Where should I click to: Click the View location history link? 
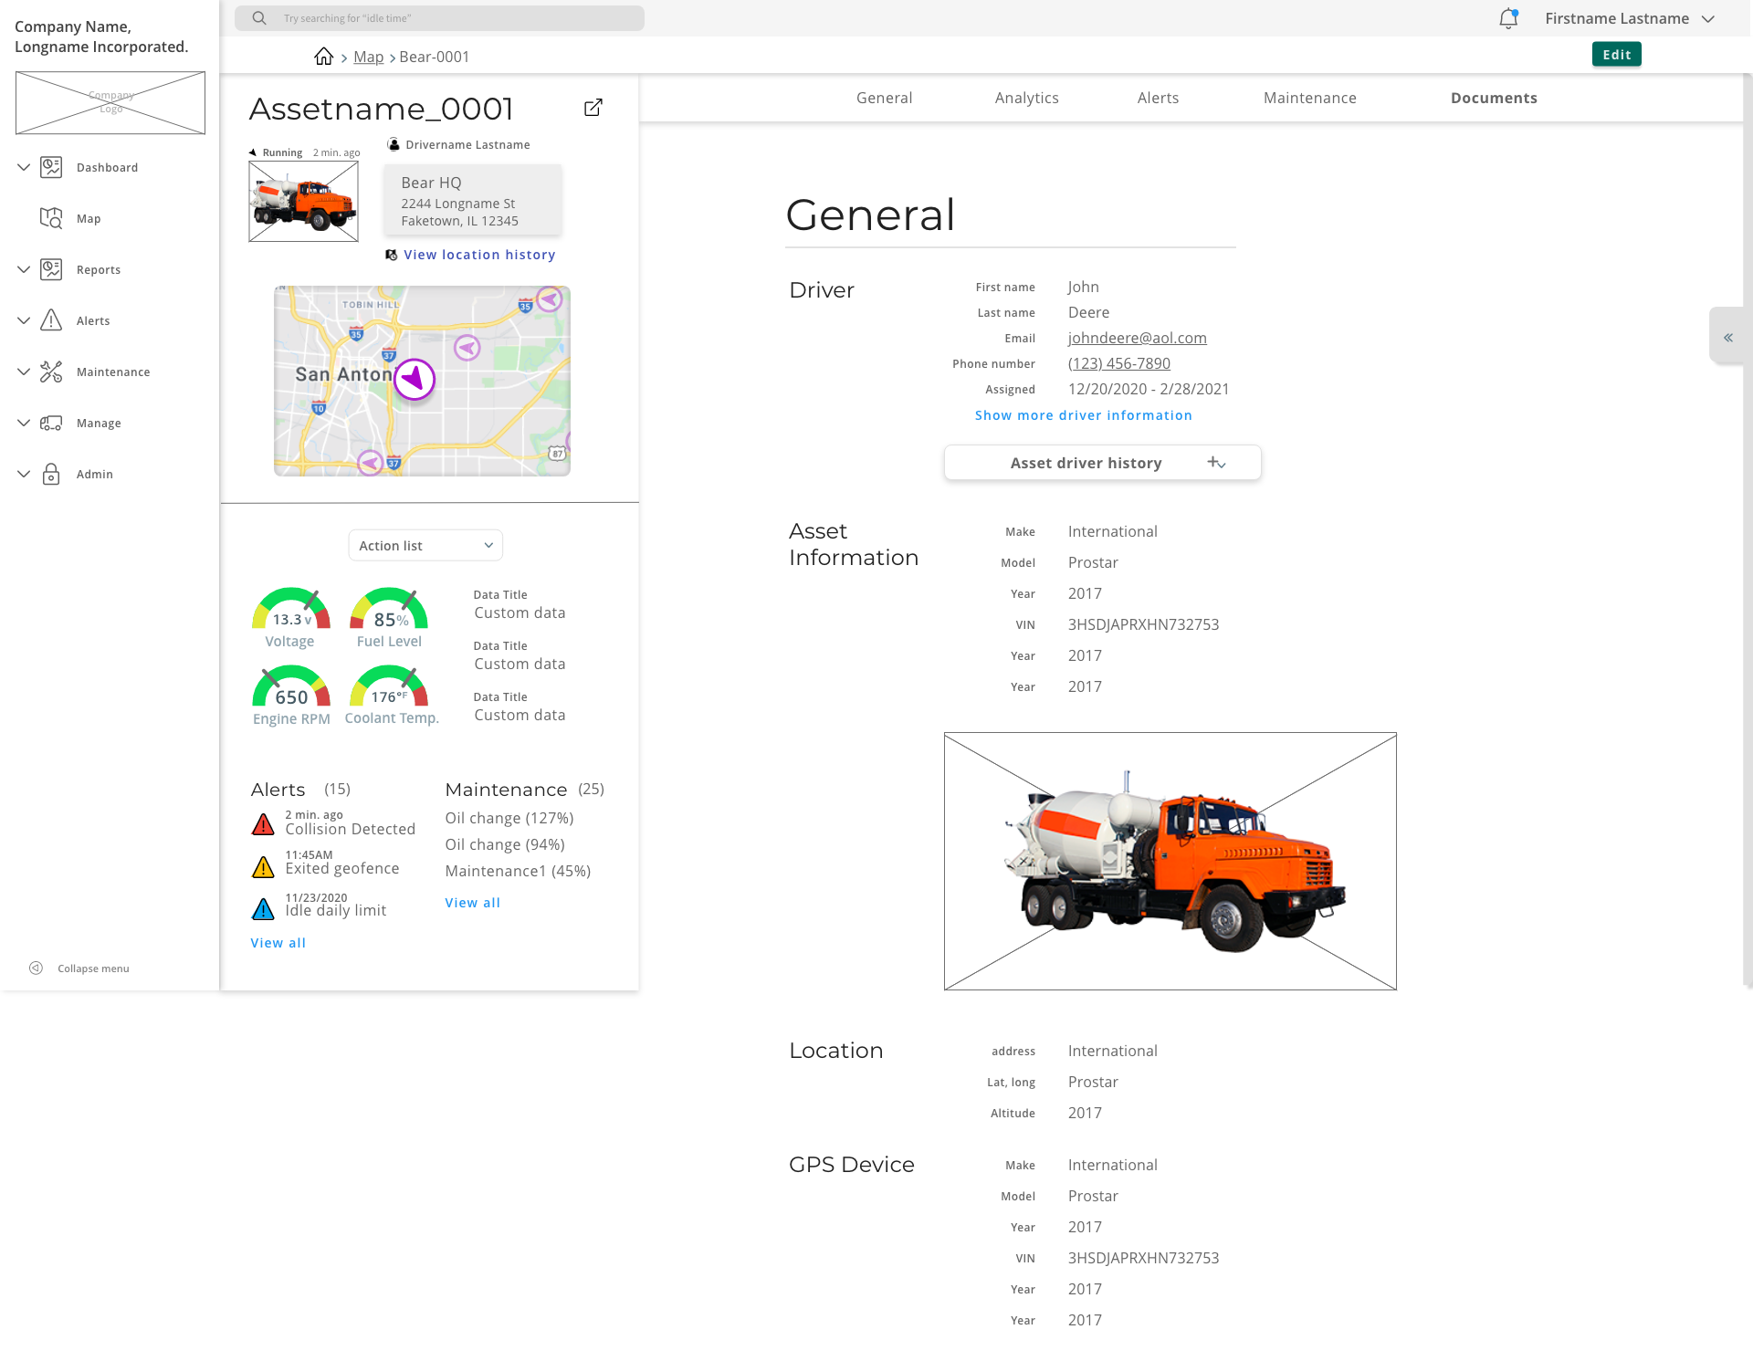click(478, 255)
